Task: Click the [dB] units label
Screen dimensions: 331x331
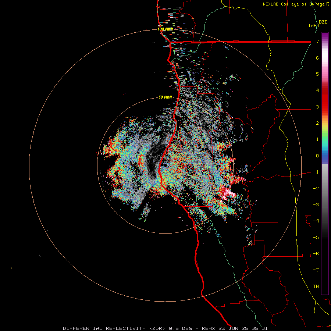Action: 314,25
